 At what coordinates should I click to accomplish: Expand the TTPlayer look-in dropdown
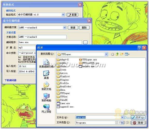point(106,54)
